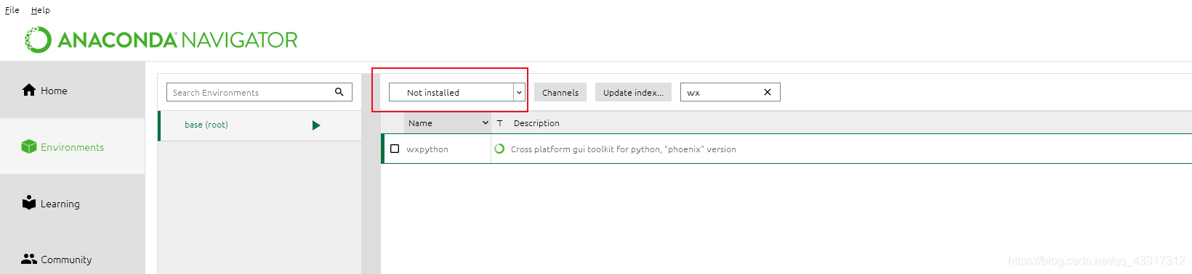Click the Learning book icon
Screen dimensions: 1192x274
pos(29,202)
